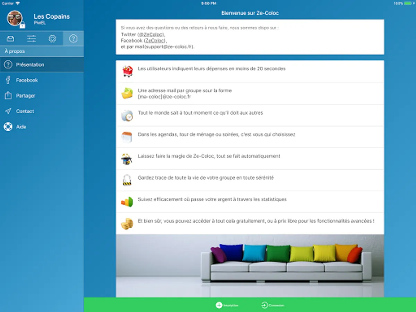Select the question mark help tab

(x=73, y=38)
